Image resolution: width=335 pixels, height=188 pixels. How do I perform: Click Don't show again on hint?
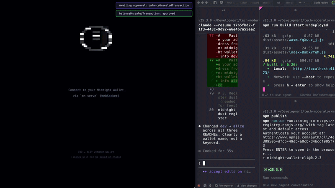click(324, 95)
